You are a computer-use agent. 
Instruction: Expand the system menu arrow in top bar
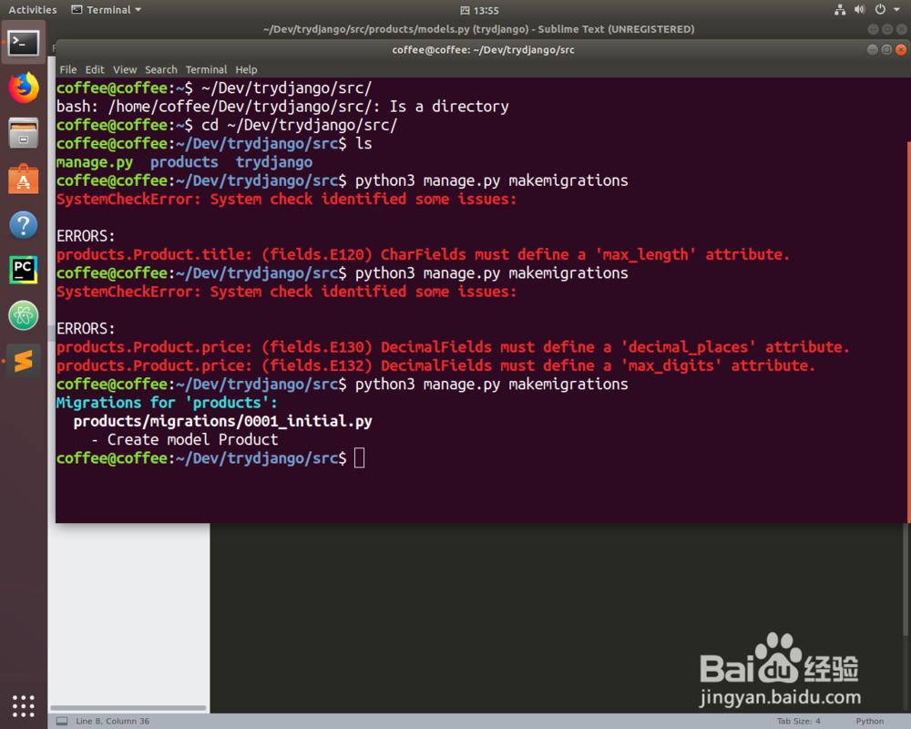coord(896,10)
